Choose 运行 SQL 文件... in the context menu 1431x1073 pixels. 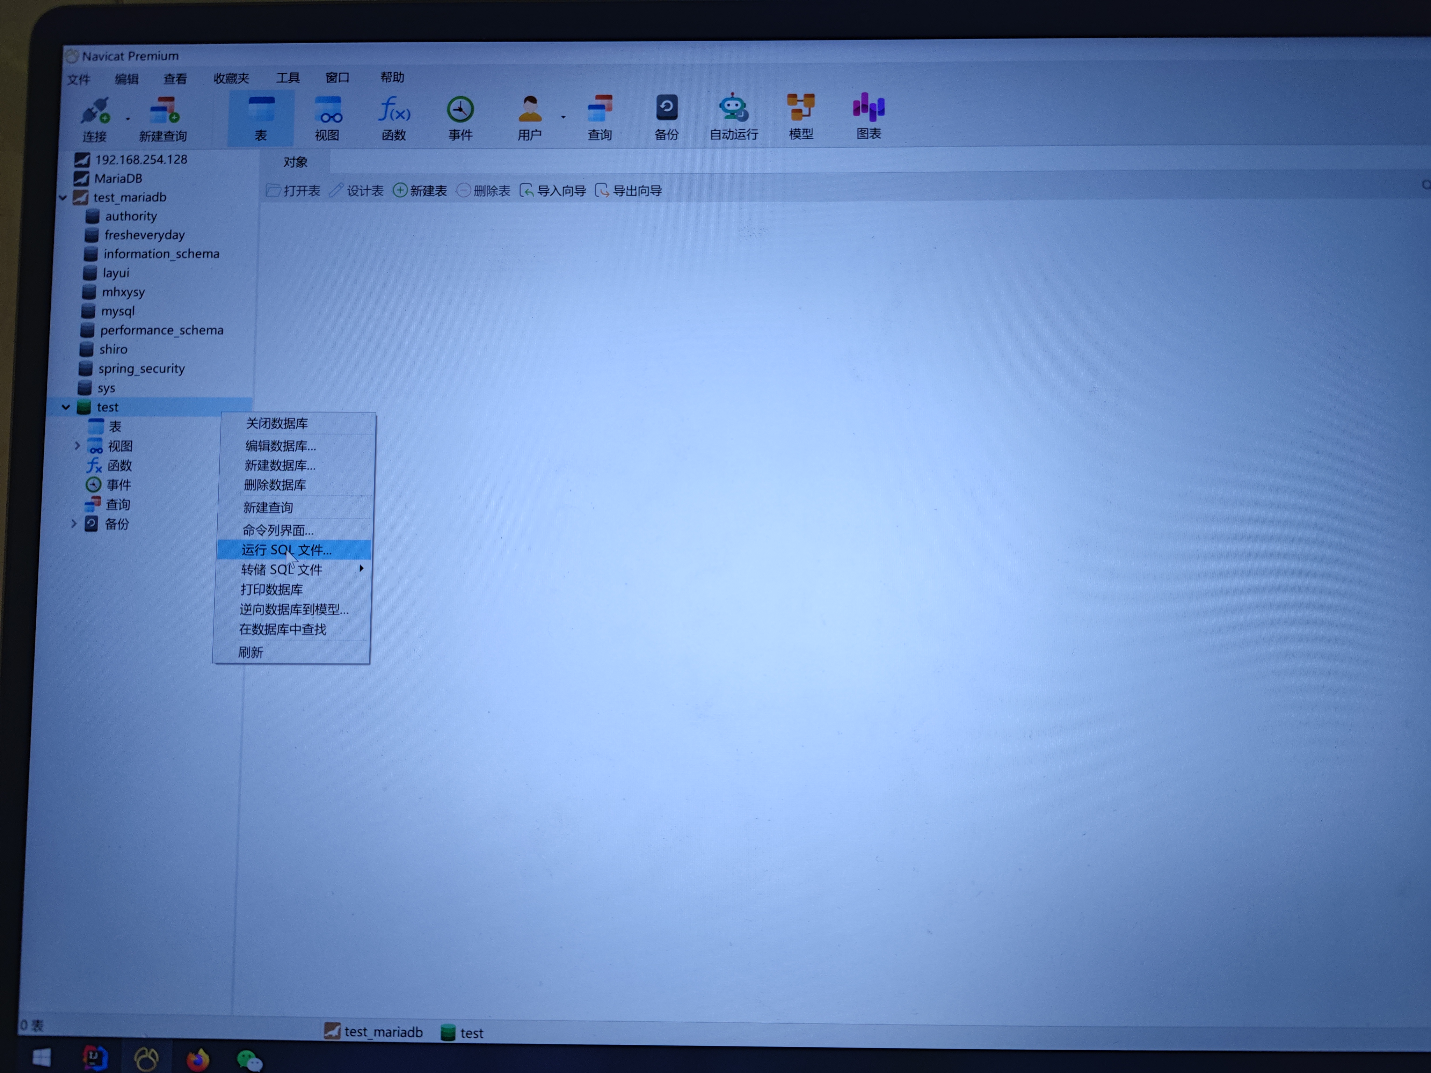295,550
